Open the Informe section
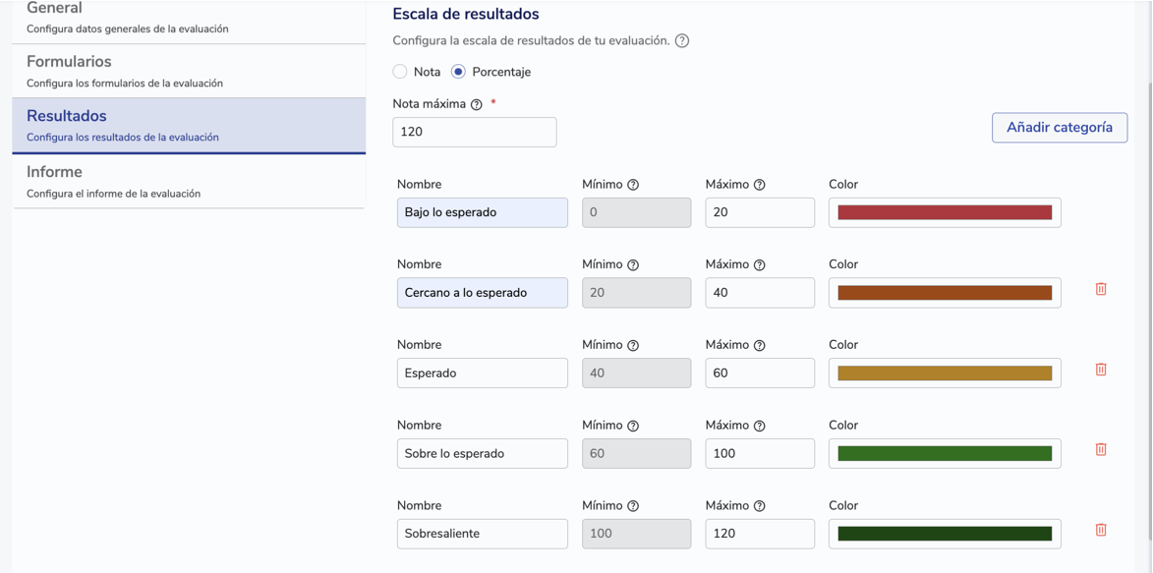 (x=189, y=181)
